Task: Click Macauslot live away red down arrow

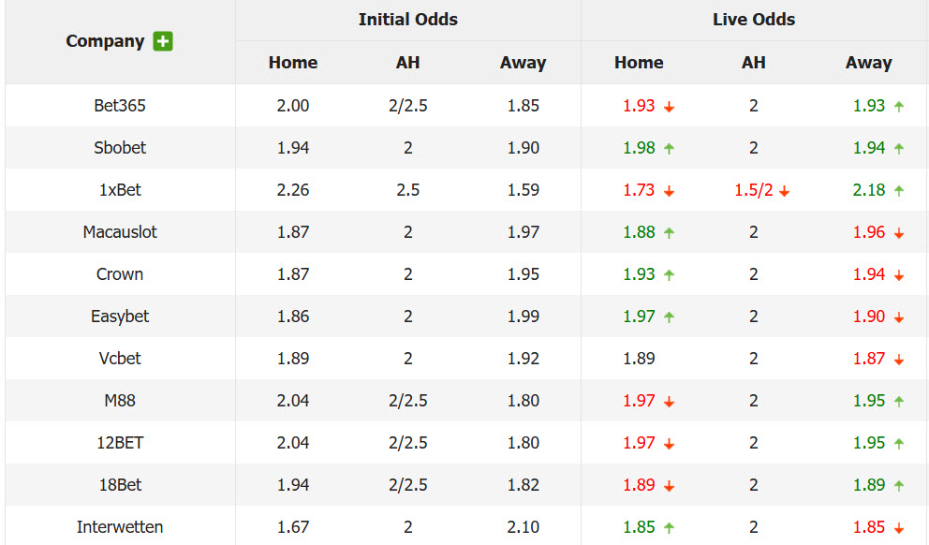Action: pyautogui.click(x=899, y=233)
